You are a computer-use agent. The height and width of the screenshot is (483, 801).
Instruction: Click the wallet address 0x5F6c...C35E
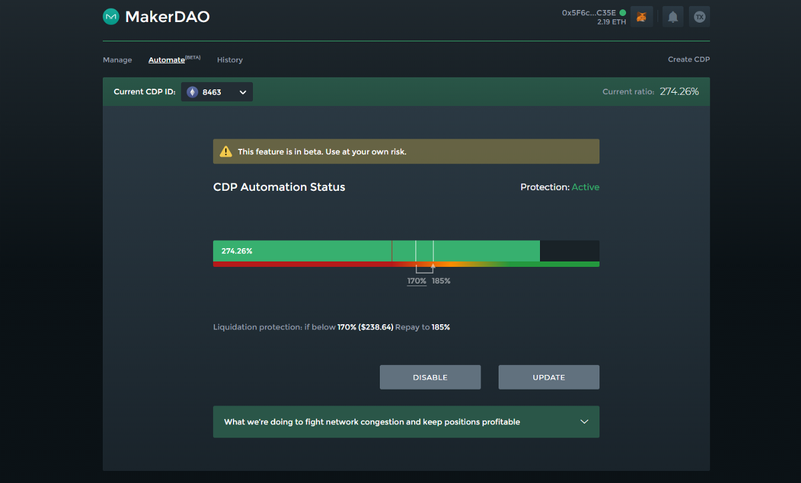(589, 13)
